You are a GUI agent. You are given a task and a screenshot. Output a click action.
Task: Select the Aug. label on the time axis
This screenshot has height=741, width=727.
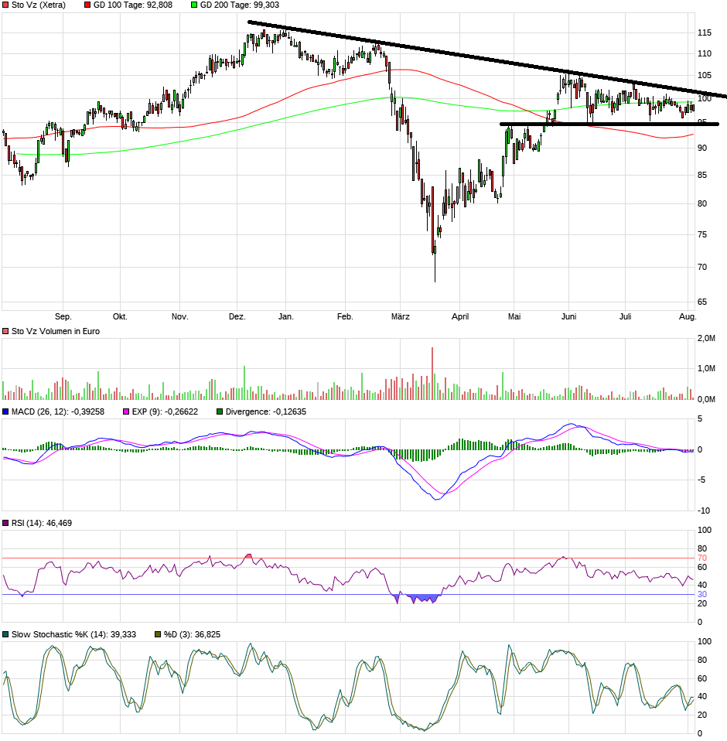[688, 316]
